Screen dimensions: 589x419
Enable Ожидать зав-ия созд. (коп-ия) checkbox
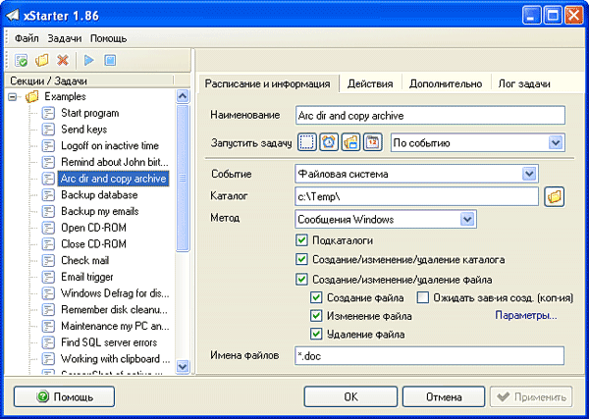coord(423,297)
